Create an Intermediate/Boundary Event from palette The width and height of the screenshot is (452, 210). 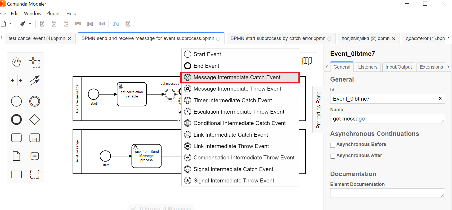tap(35, 101)
